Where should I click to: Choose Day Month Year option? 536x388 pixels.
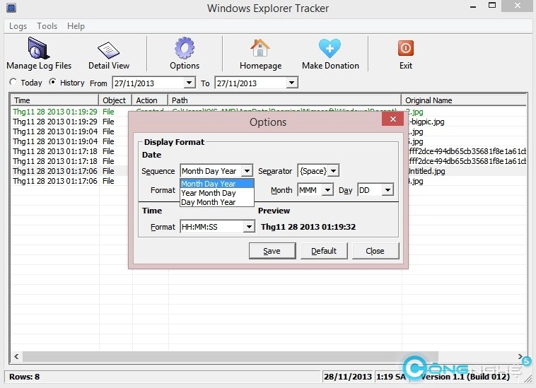(217, 202)
